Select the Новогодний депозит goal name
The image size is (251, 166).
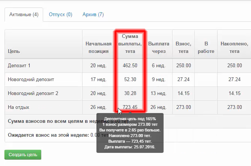pos(31,80)
